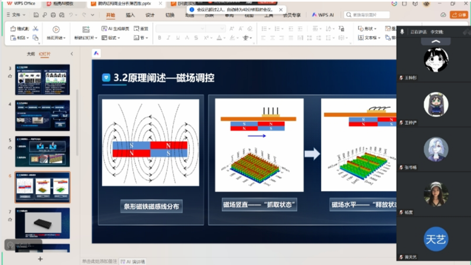Select slide 4 thumbnail in panel
The height and width of the screenshot is (265, 471).
coord(42,115)
